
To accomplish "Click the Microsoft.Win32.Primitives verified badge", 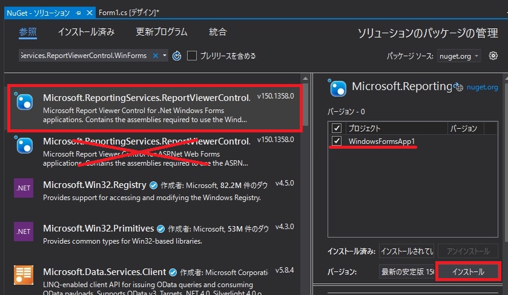I will click(x=160, y=229).
